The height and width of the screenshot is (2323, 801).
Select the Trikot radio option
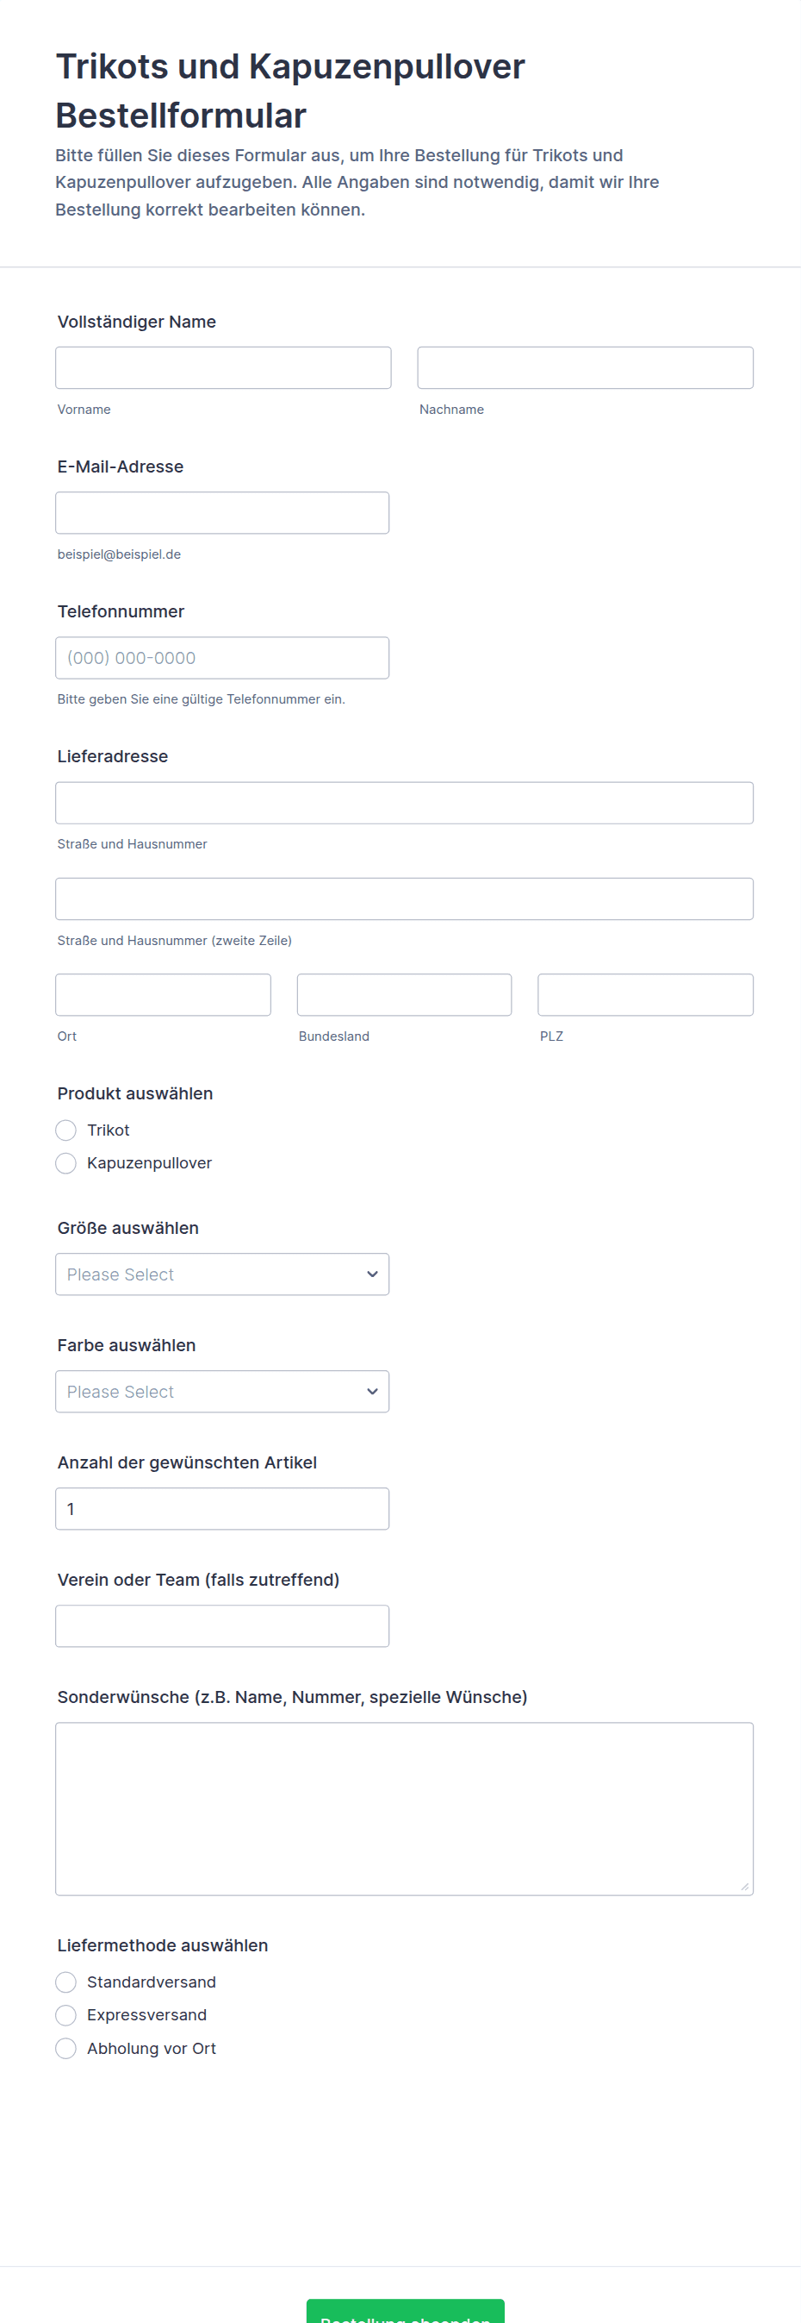(x=65, y=1130)
